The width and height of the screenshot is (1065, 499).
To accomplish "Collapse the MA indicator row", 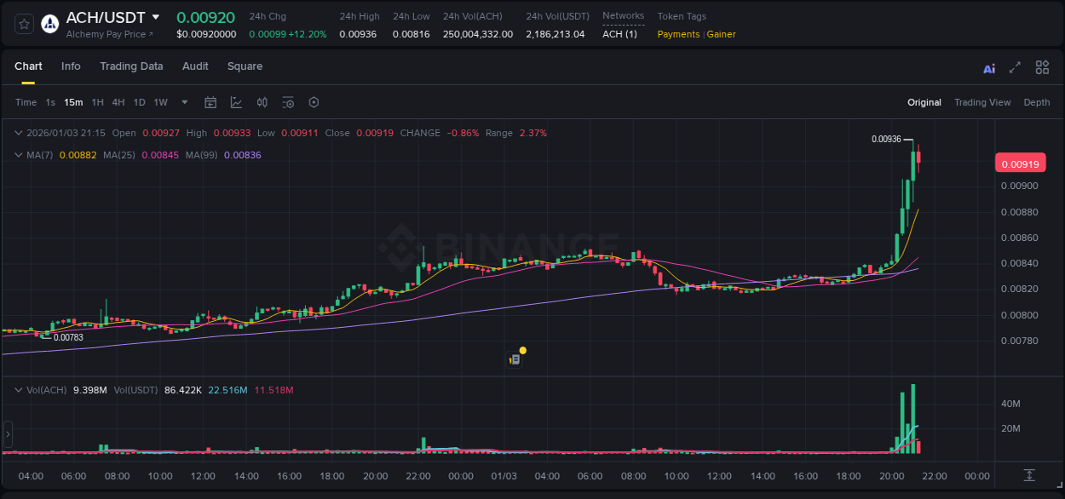I will click(18, 155).
